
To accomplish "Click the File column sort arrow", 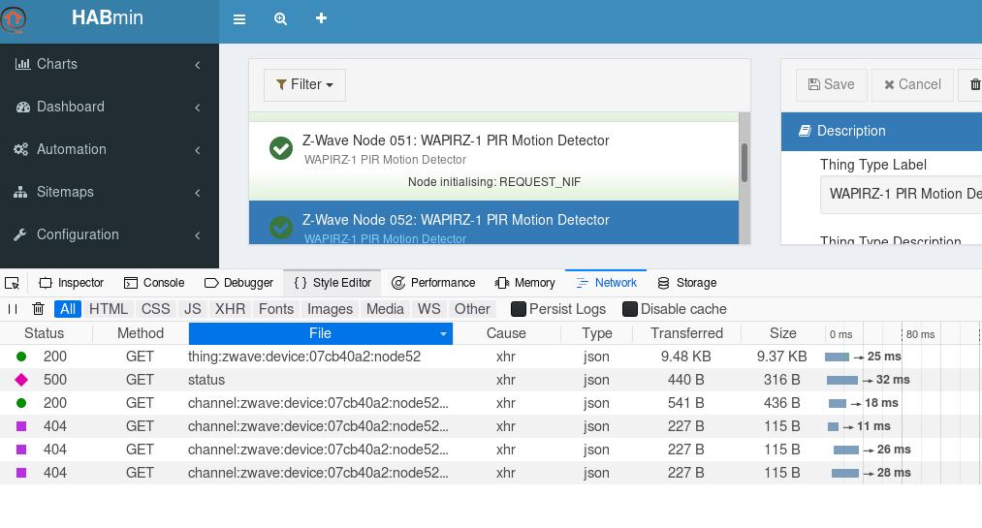I will coord(443,334).
